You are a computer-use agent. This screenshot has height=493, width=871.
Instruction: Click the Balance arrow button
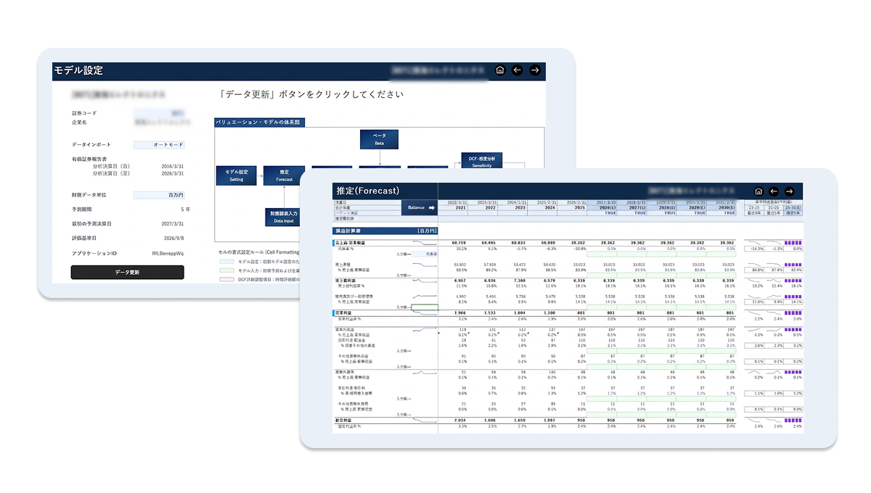click(420, 208)
